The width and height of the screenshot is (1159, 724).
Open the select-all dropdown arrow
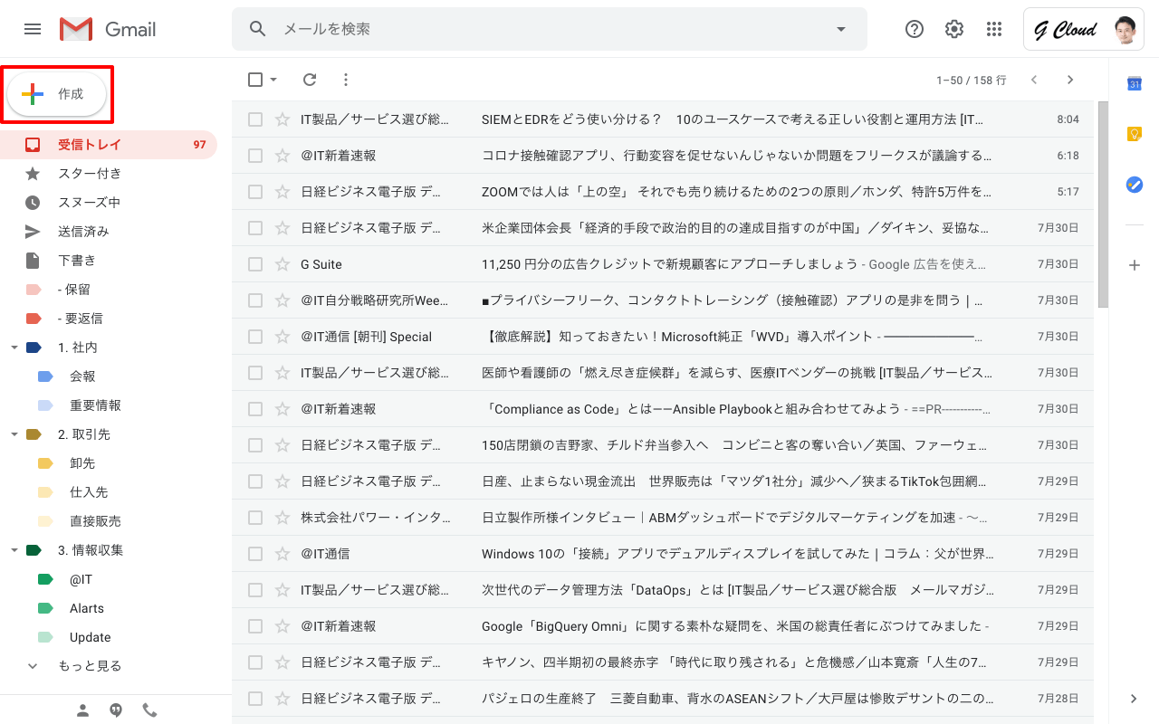click(273, 80)
